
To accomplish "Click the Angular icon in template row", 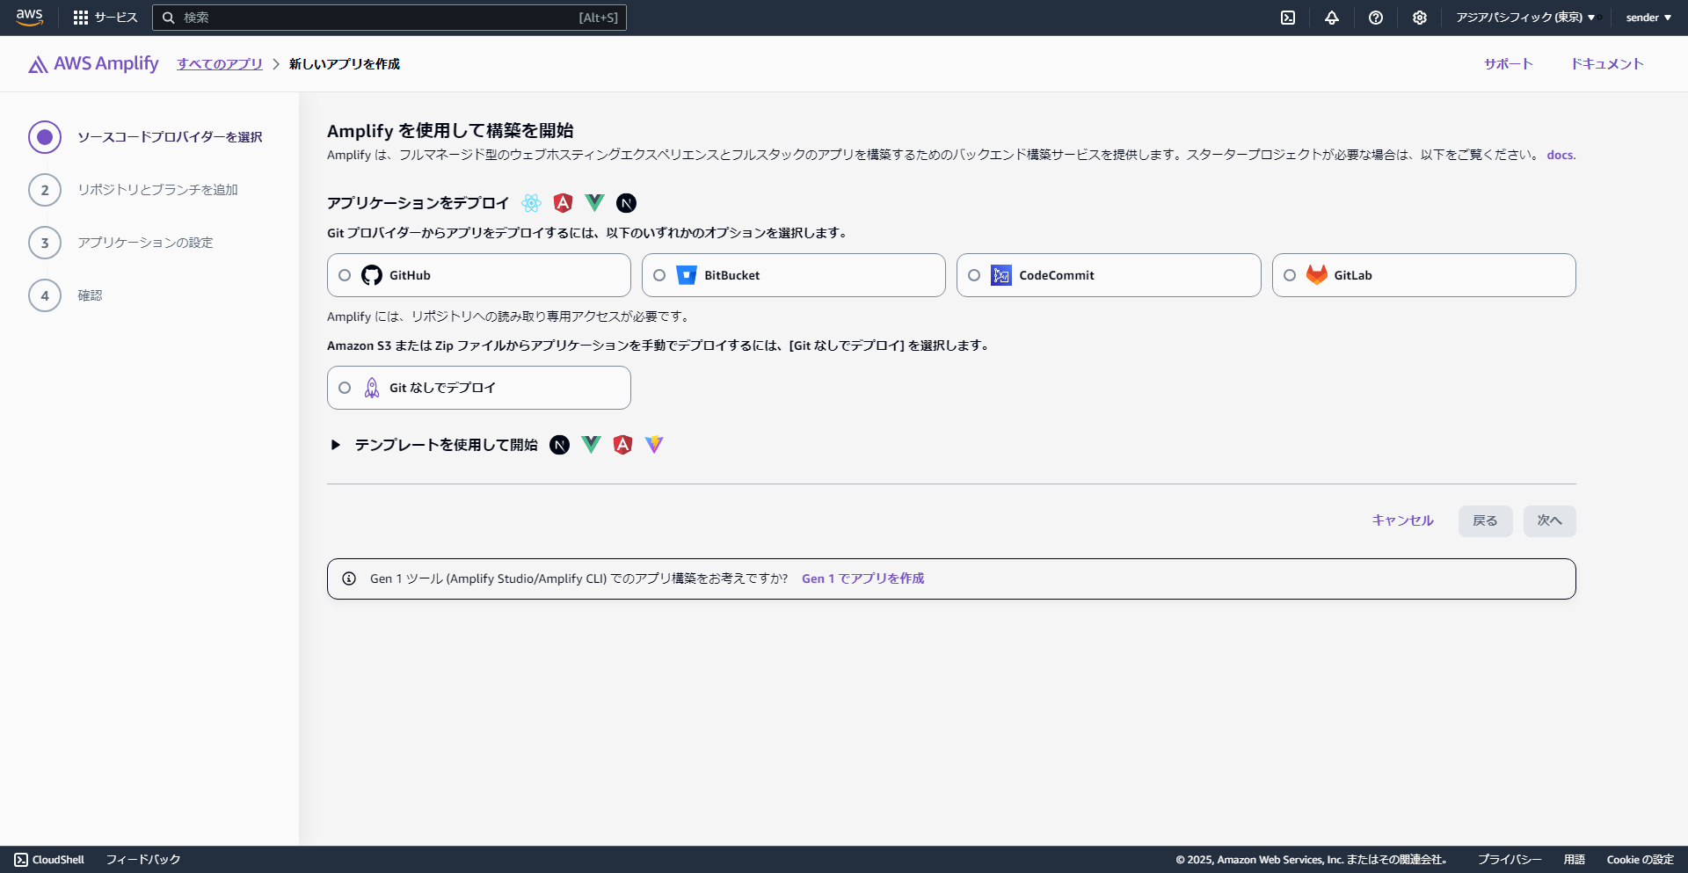I will 622,445.
